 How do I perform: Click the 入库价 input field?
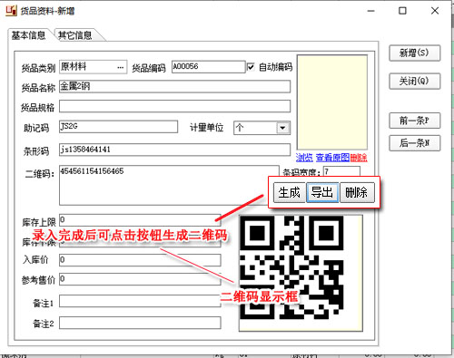tap(140, 260)
